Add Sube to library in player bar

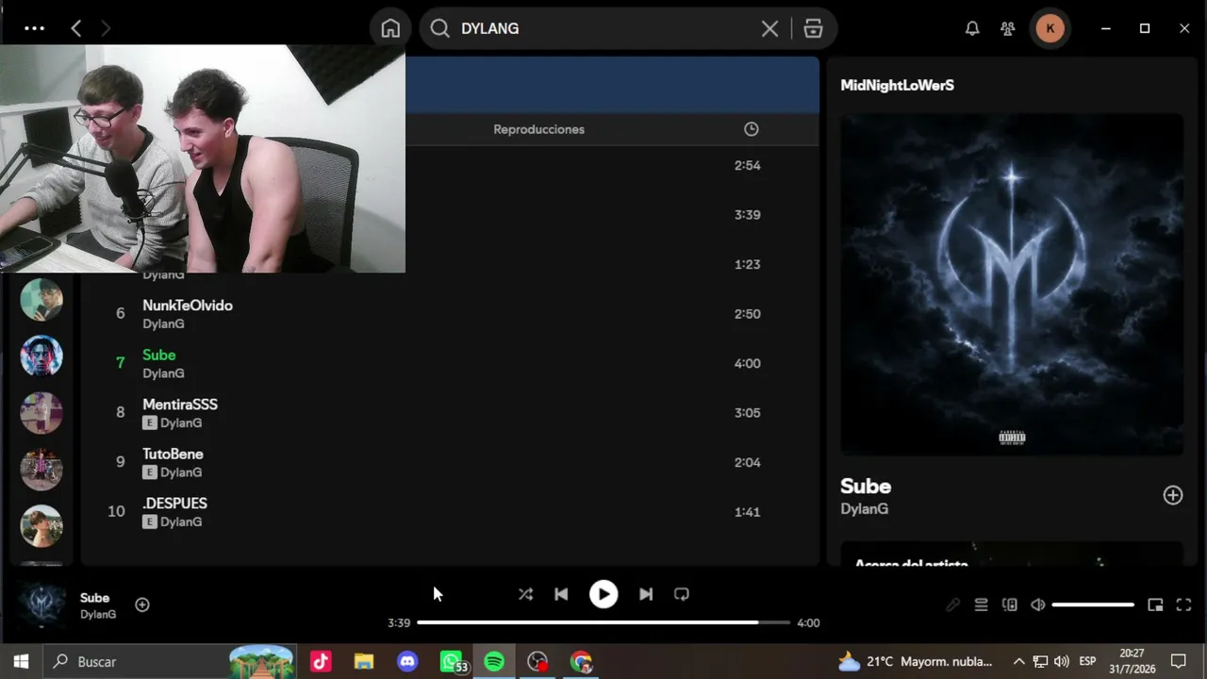tap(142, 604)
